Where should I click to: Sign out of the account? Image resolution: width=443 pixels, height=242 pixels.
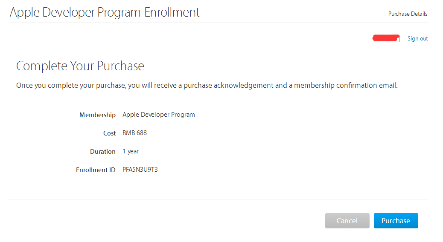417,39
